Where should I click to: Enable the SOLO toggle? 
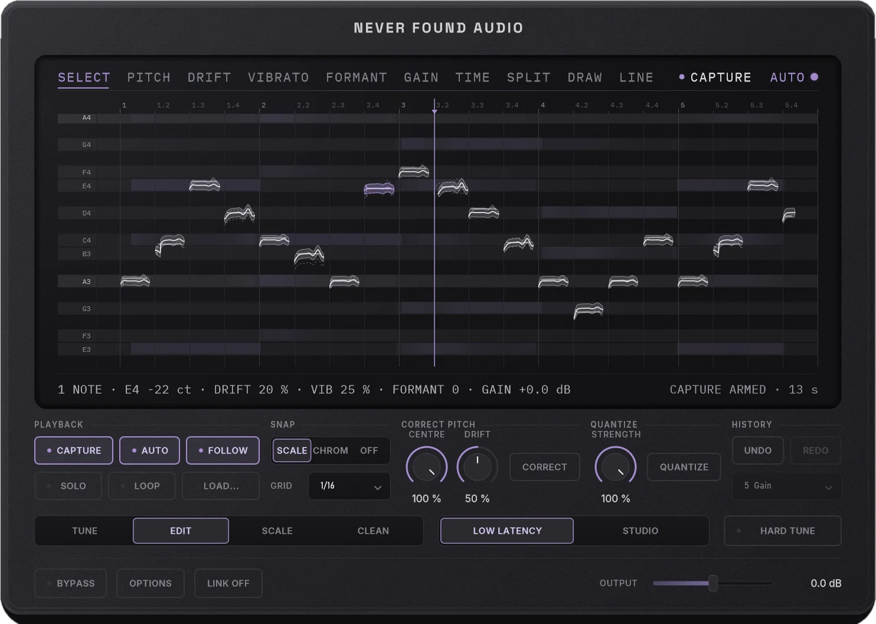pos(68,486)
